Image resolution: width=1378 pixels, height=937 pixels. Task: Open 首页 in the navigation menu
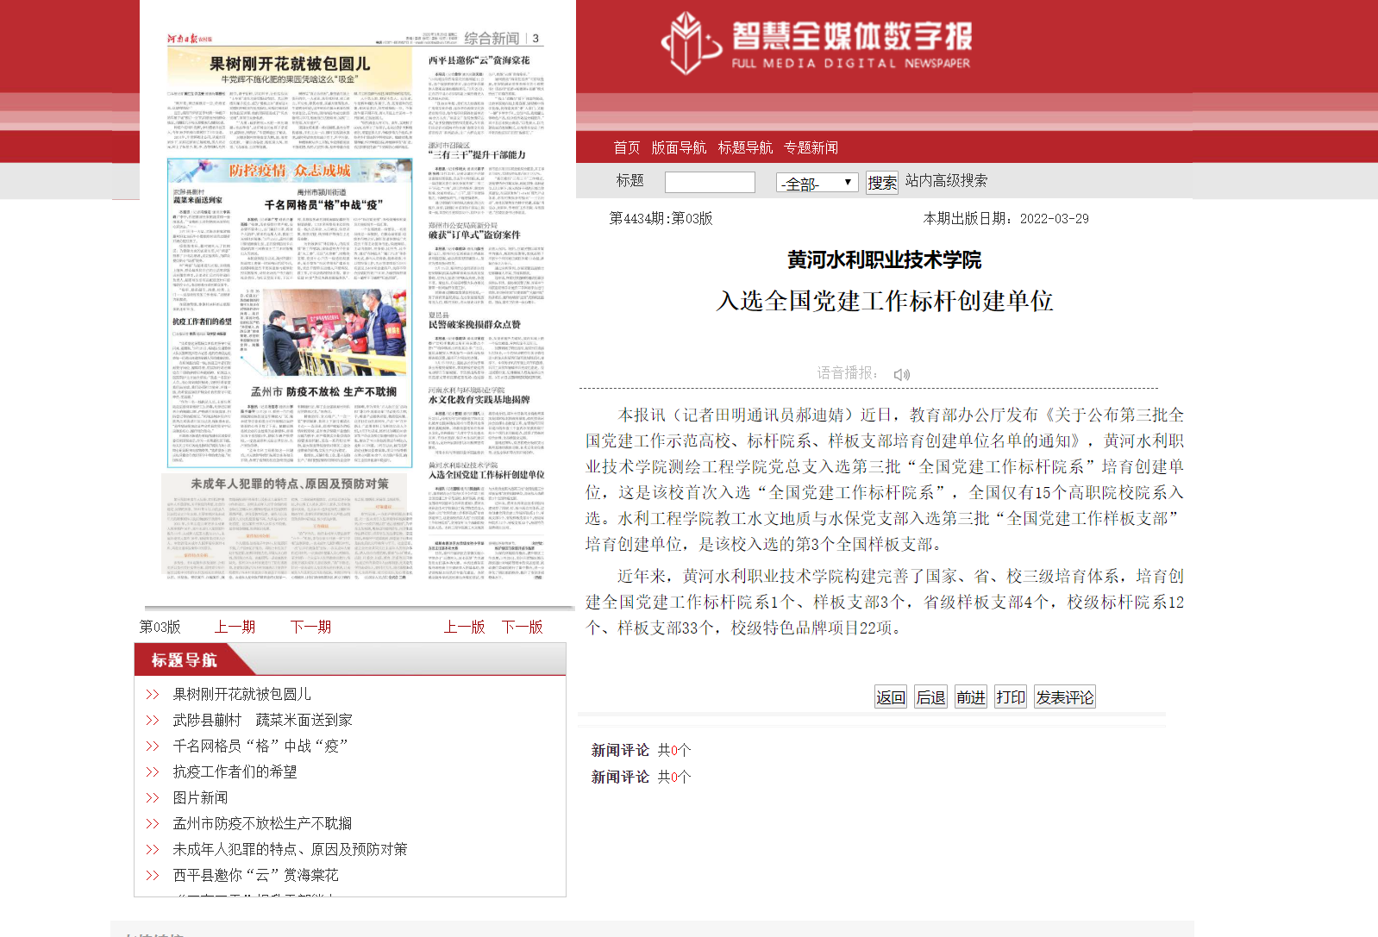click(x=626, y=147)
